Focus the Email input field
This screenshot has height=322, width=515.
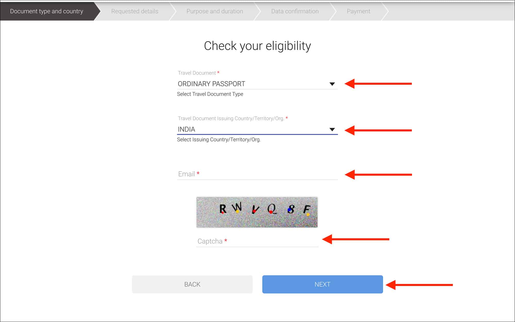tap(257, 174)
